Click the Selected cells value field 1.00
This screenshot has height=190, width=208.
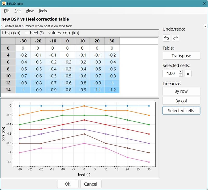pos(171,74)
